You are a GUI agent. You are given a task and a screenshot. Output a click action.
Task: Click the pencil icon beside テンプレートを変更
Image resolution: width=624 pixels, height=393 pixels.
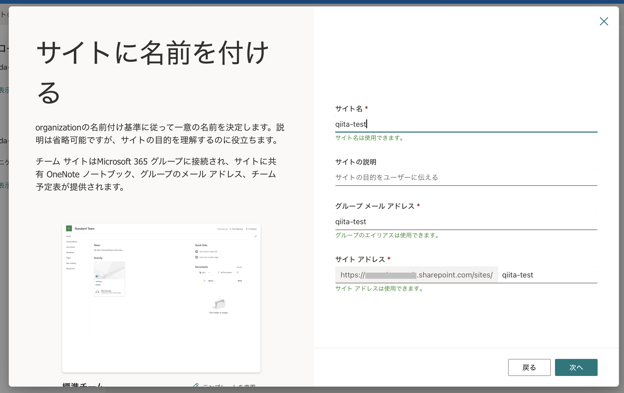[x=196, y=386]
